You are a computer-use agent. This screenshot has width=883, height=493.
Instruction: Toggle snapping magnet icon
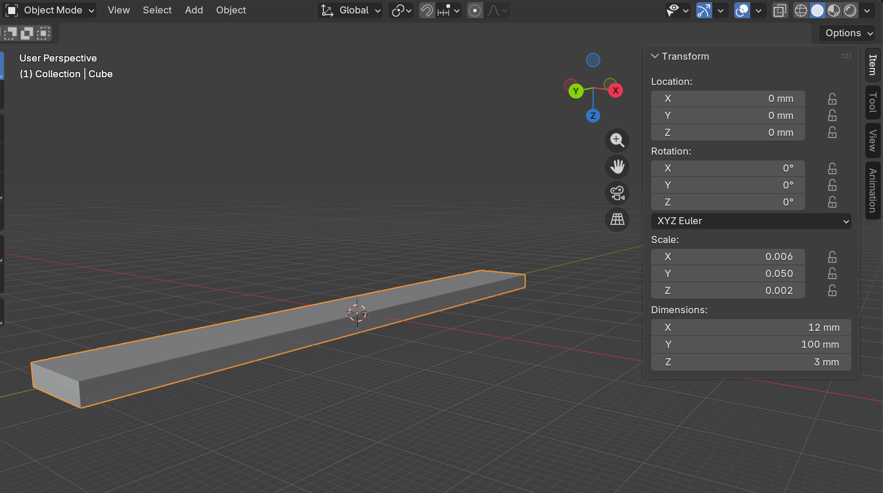427,11
